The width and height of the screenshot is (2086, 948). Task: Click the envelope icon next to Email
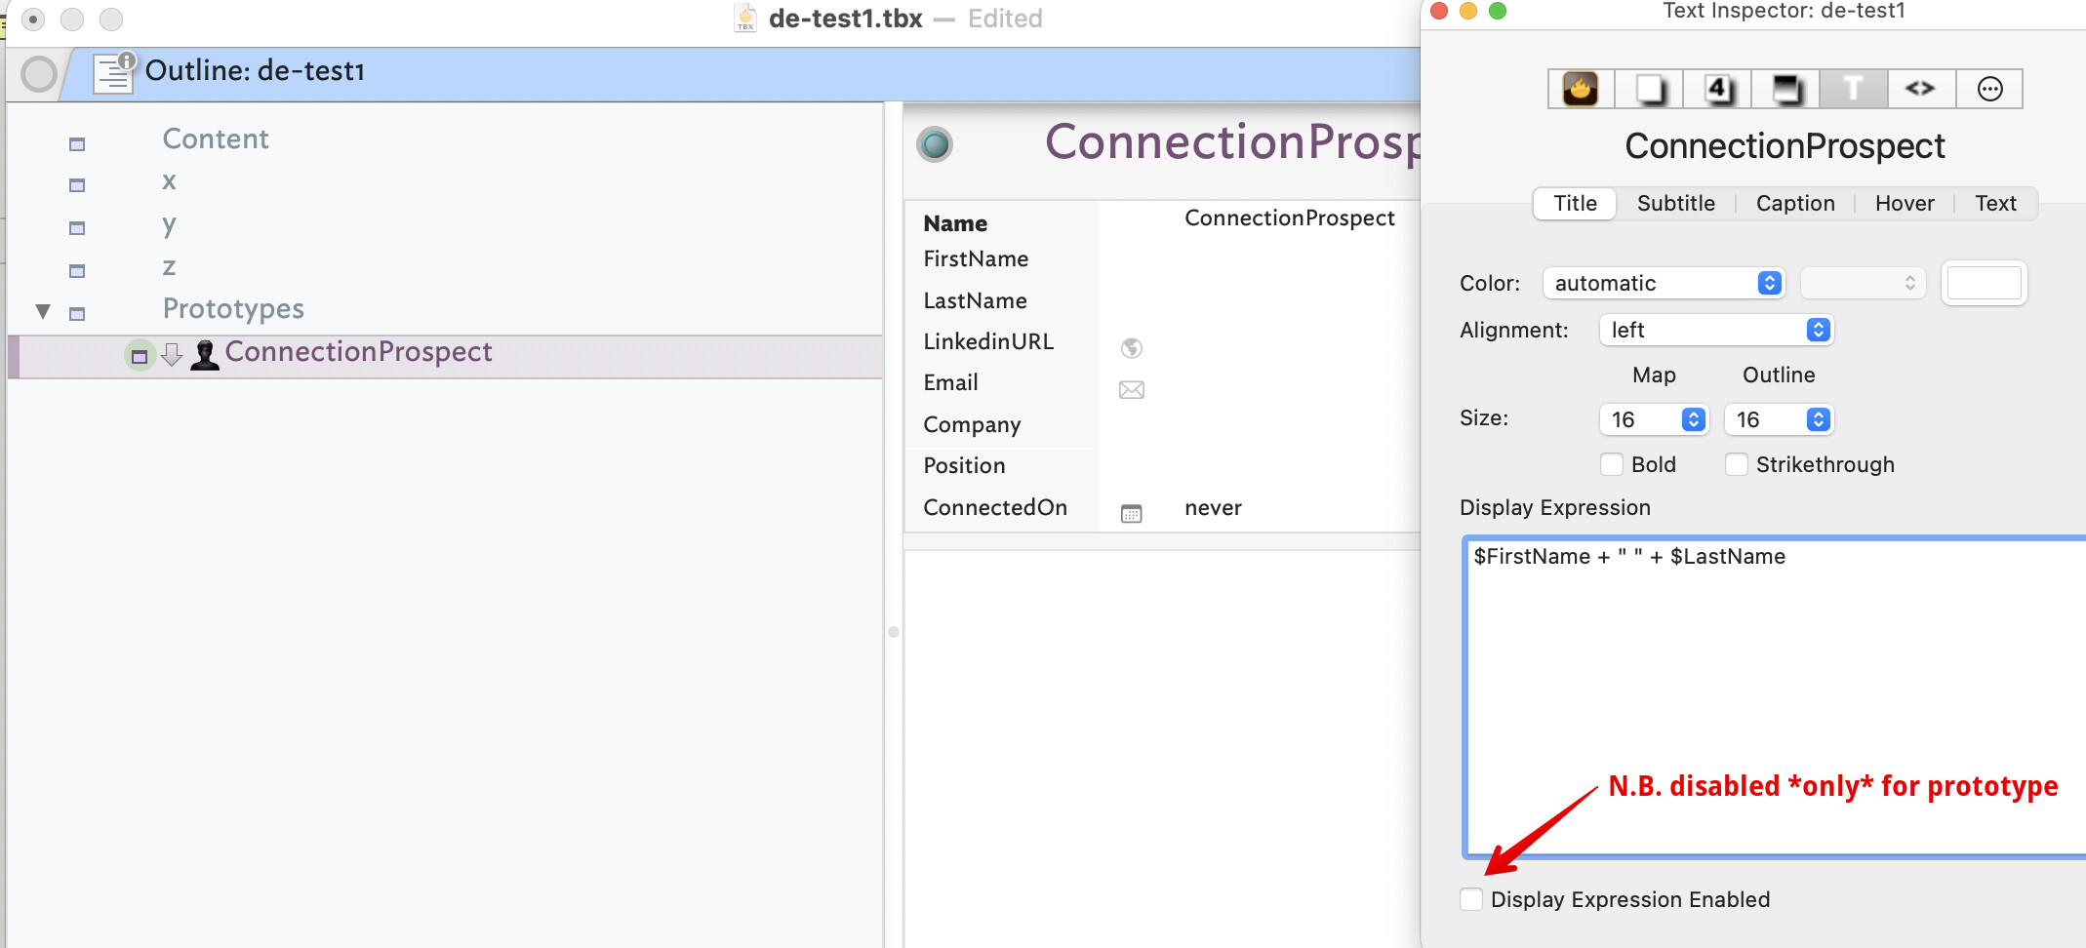[1132, 390]
